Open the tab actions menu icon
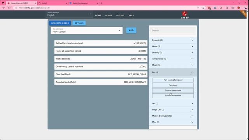 pos(3,3)
